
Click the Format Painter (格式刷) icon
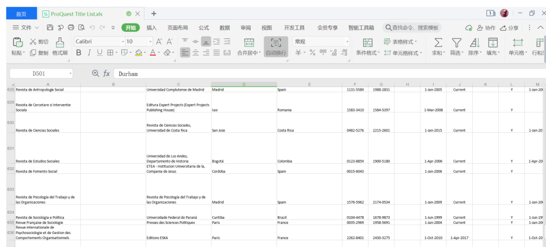[x=60, y=42]
